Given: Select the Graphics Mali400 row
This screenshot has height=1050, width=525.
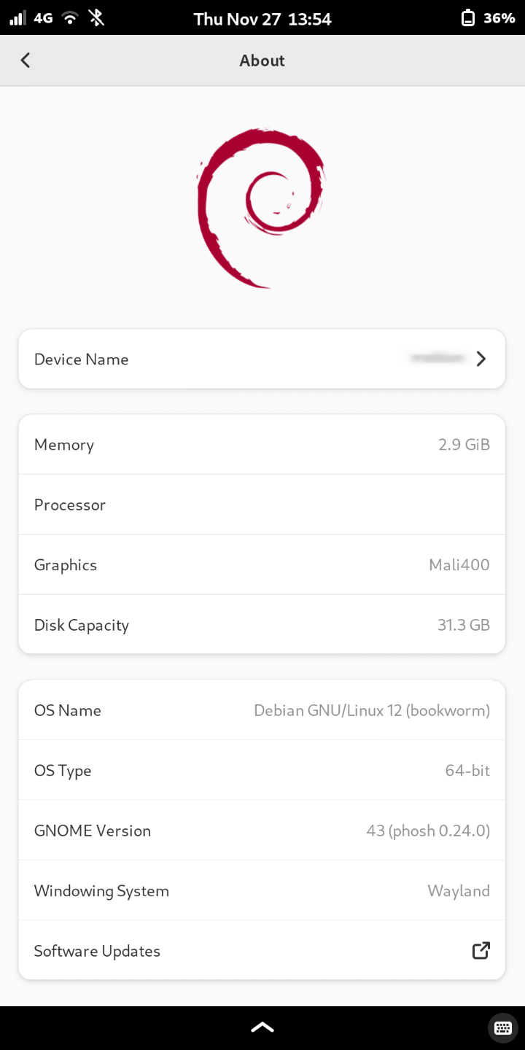Looking at the screenshot, I should coord(262,565).
